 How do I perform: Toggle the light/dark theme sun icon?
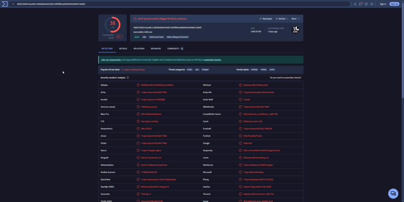click(x=372, y=4)
